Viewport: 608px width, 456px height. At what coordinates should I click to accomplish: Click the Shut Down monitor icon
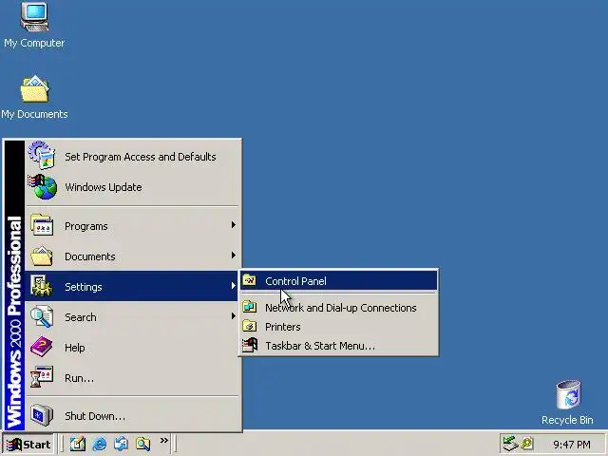coord(42,415)
